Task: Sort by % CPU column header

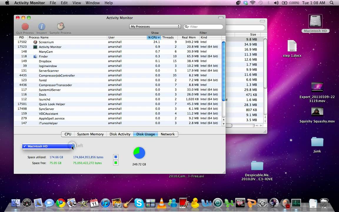Action: [x=154, y=37]
